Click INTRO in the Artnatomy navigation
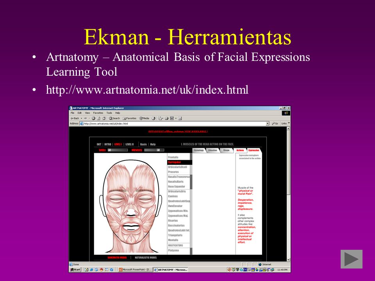The width and height of the screenshot is (375, 281). [x=108, y=144]
